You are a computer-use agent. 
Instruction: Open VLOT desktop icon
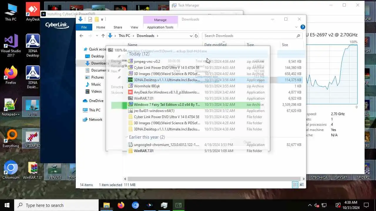[x=33, y=107]
